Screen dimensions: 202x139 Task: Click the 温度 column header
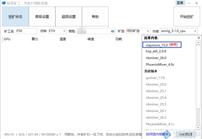(x=63, y=39)
